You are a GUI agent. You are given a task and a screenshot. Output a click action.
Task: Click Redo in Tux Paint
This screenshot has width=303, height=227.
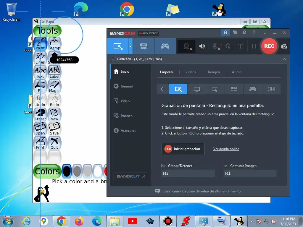coord(54,100)
